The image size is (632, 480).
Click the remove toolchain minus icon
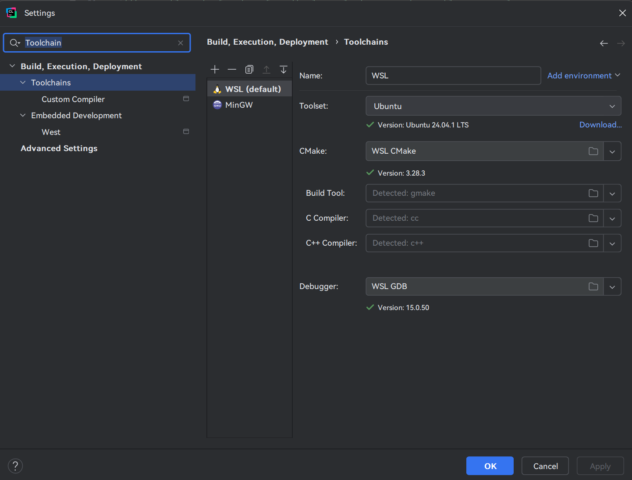coord(232,70)
